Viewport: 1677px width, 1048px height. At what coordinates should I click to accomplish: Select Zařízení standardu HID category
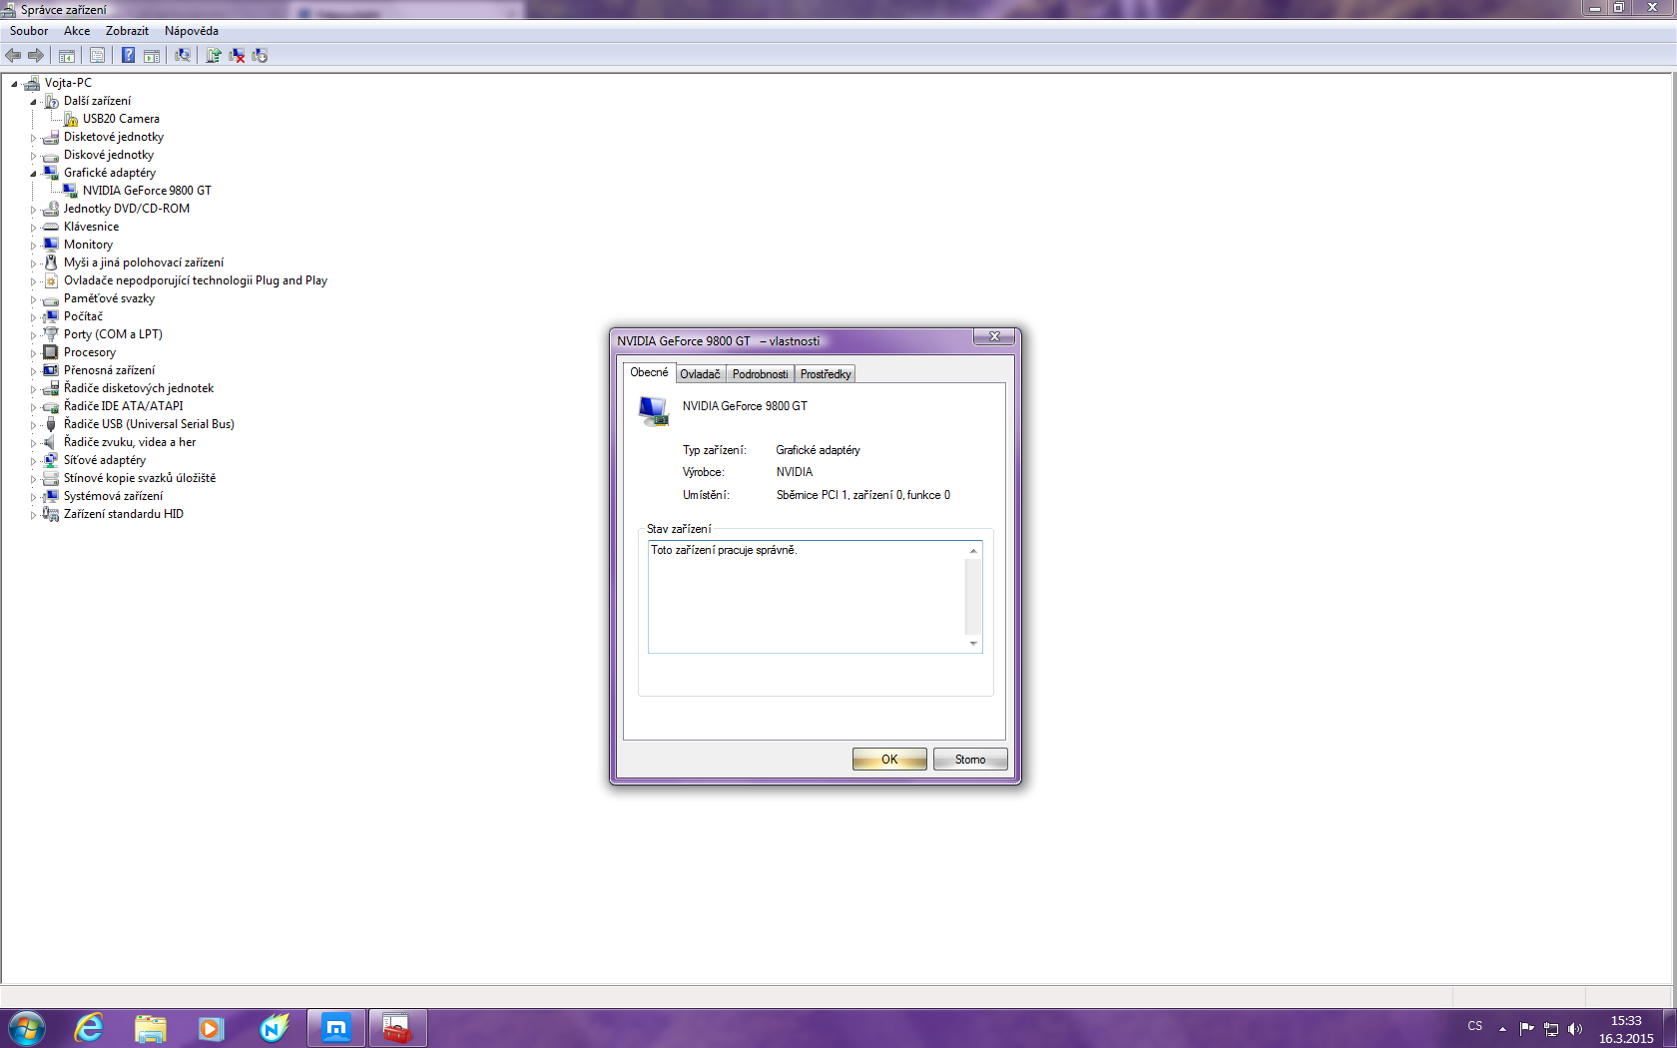click(x=124, y=514)
